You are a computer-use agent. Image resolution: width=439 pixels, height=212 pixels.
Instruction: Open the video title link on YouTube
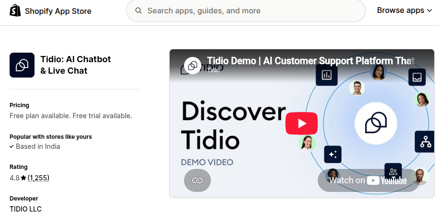click(x=311, y=61)
